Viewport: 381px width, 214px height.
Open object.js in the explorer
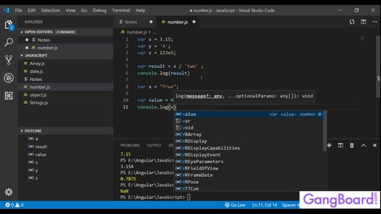(65, 95)
